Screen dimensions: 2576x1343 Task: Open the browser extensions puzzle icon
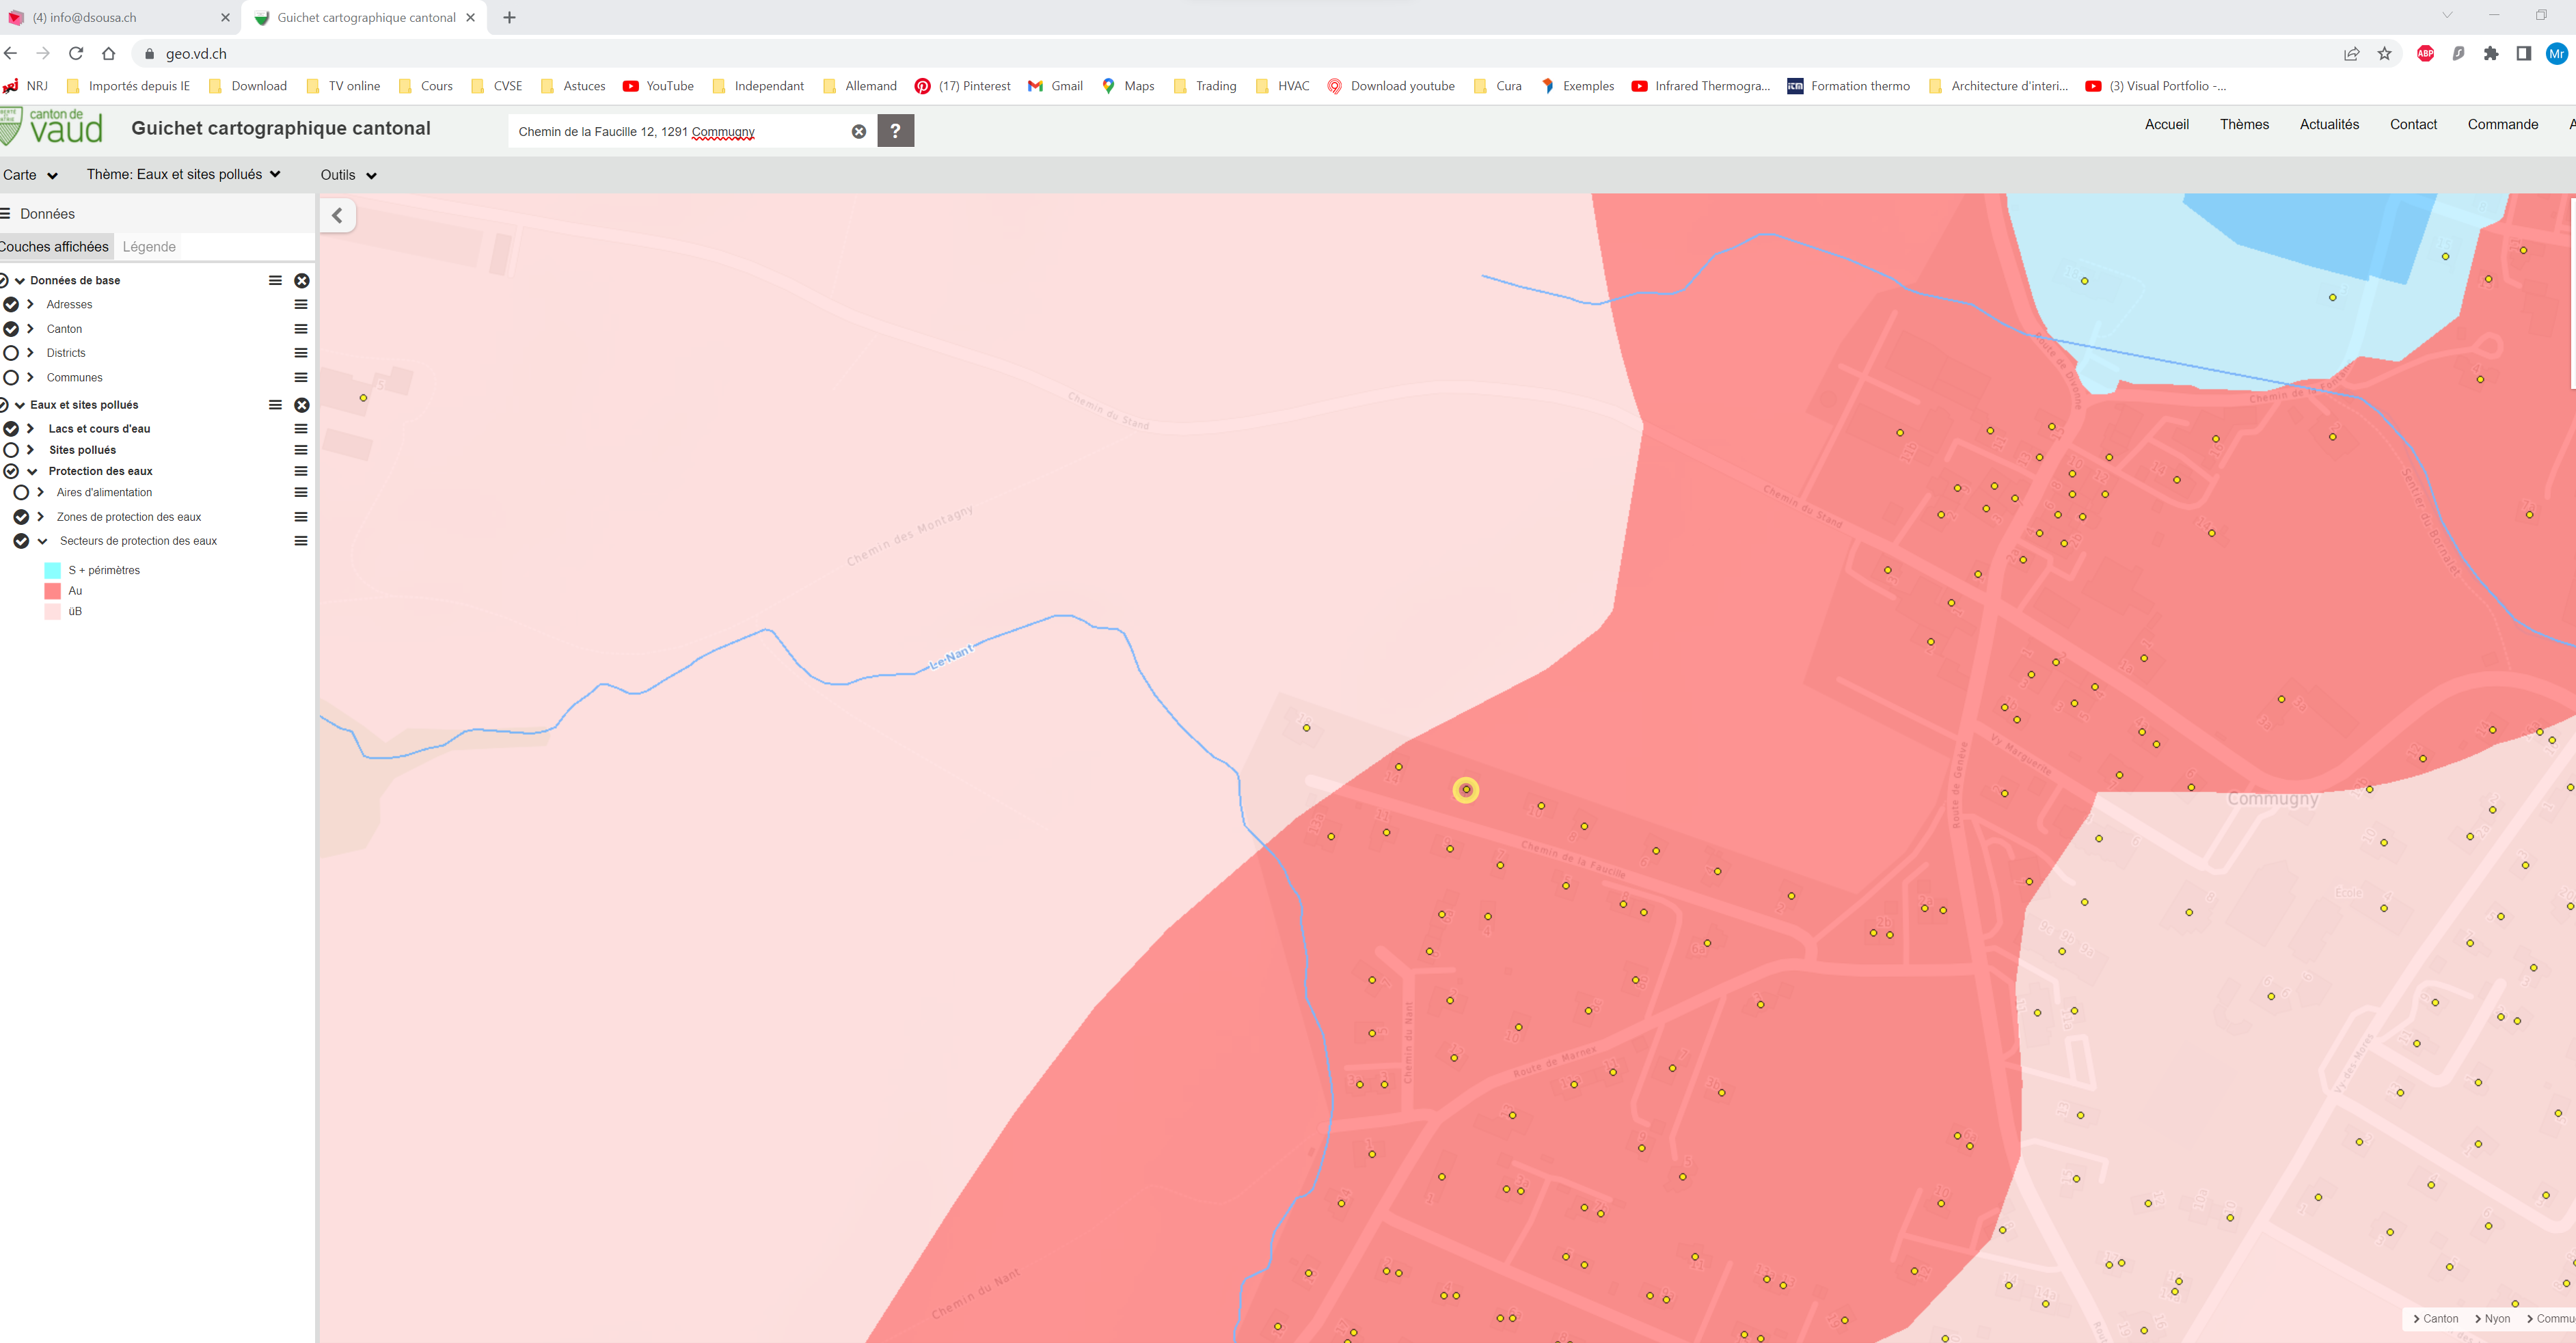click(x=2491, y=54)
